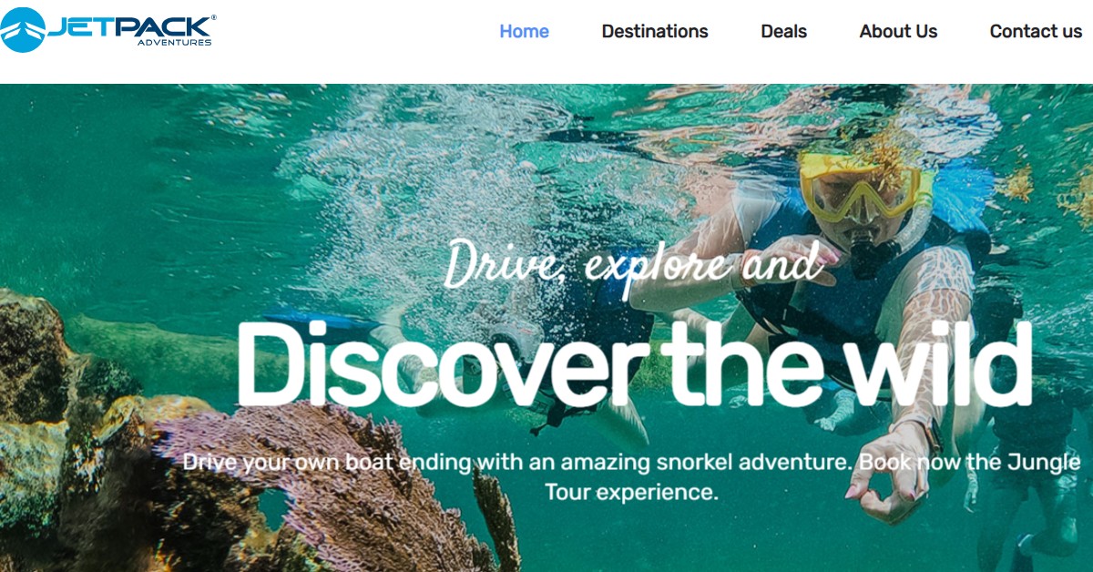Go to the Destinations page
1093x572 pixels.
point(655,31)
